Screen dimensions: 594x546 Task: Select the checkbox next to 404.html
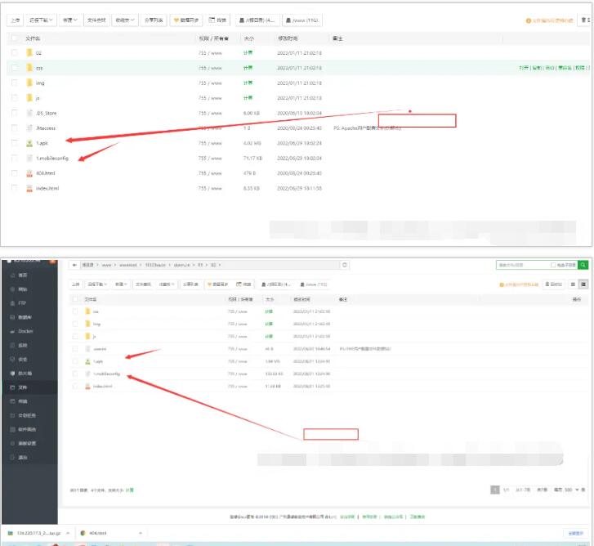[x=14, y=173]
